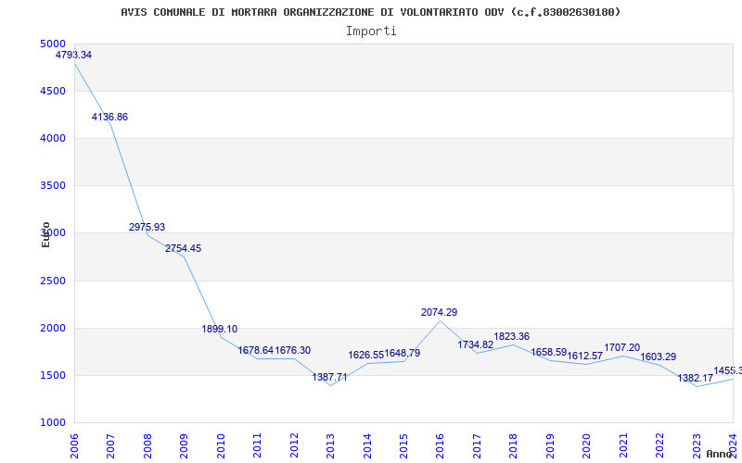Click the 3500 y-axis tick
Image resolution: width=742 pixels, height=463 pixels.
pyautogui.click(x=53, y=186)
